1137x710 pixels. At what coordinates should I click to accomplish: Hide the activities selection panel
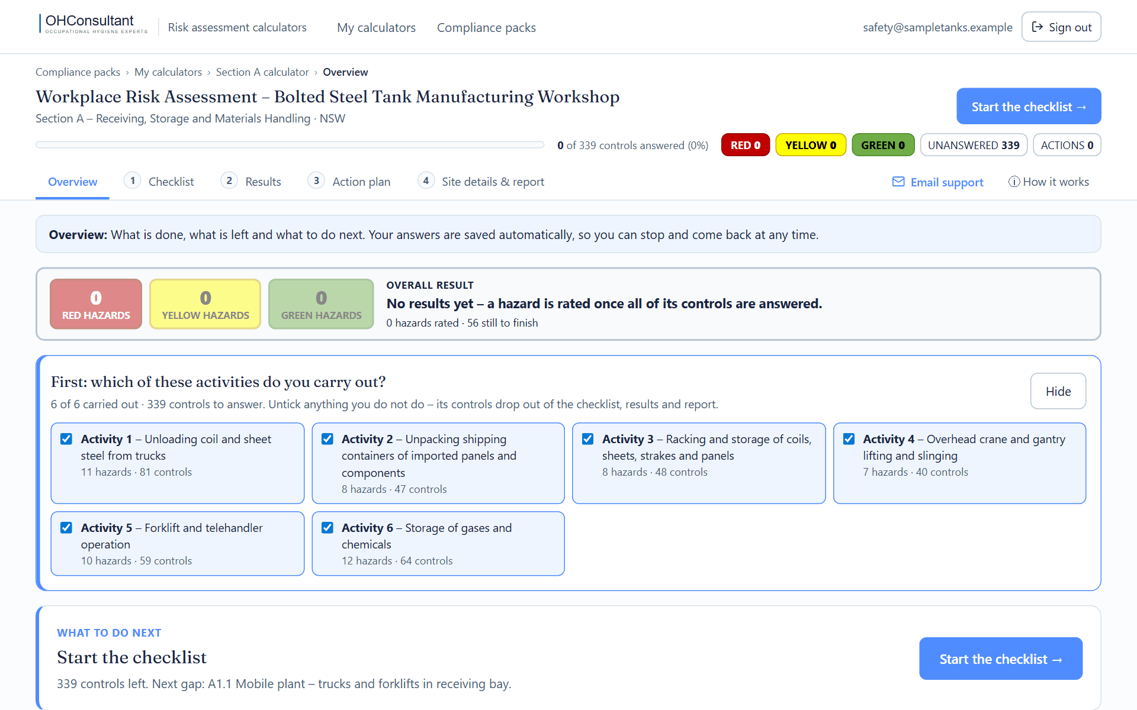pos(1058,391)
